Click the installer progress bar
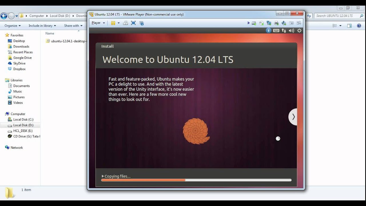This screenshot has width=366, height=206. 196,180
